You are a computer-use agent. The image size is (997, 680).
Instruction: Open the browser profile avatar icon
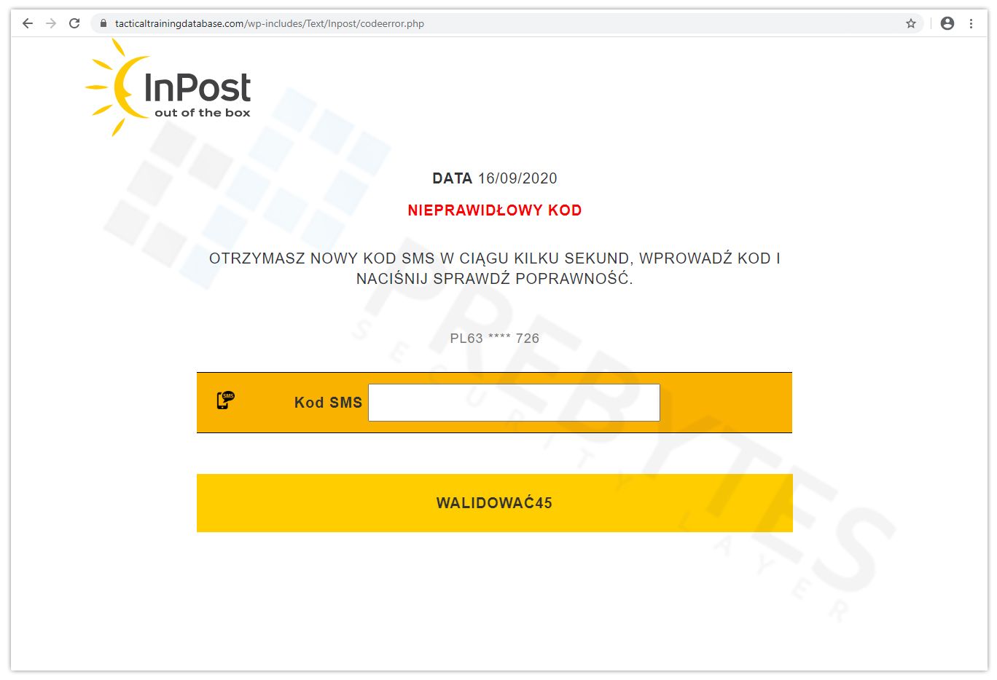[x=947, y=23]
